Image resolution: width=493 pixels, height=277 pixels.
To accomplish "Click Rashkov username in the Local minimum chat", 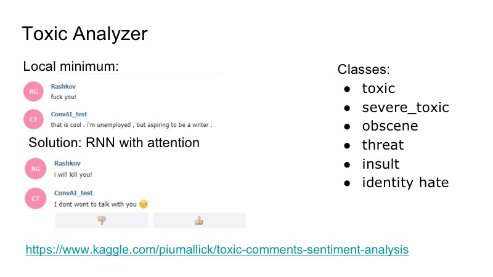I will click(62, 87).
